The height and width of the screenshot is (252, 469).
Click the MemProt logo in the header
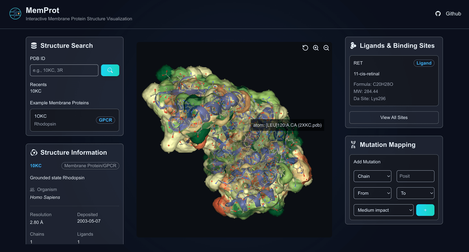[15, 13]
